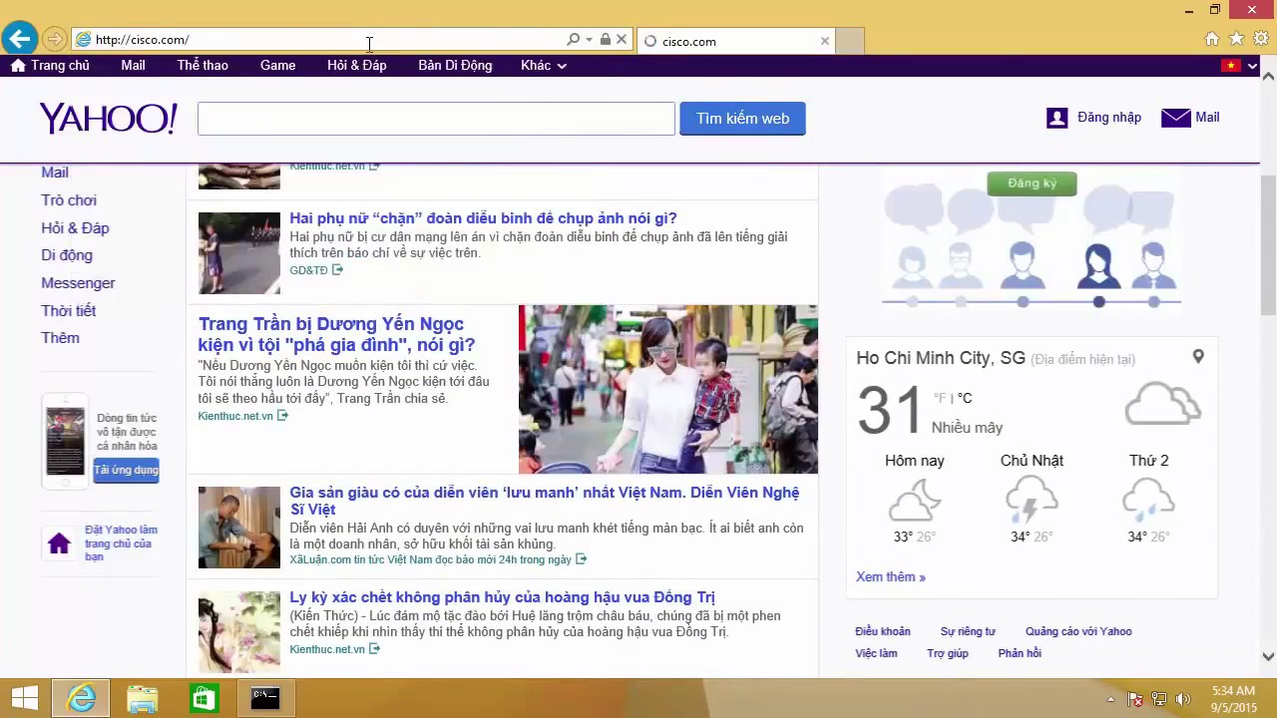
Task: Open Messenger in left sidebar
Action: pyautogui.click(x=78, y=283)
